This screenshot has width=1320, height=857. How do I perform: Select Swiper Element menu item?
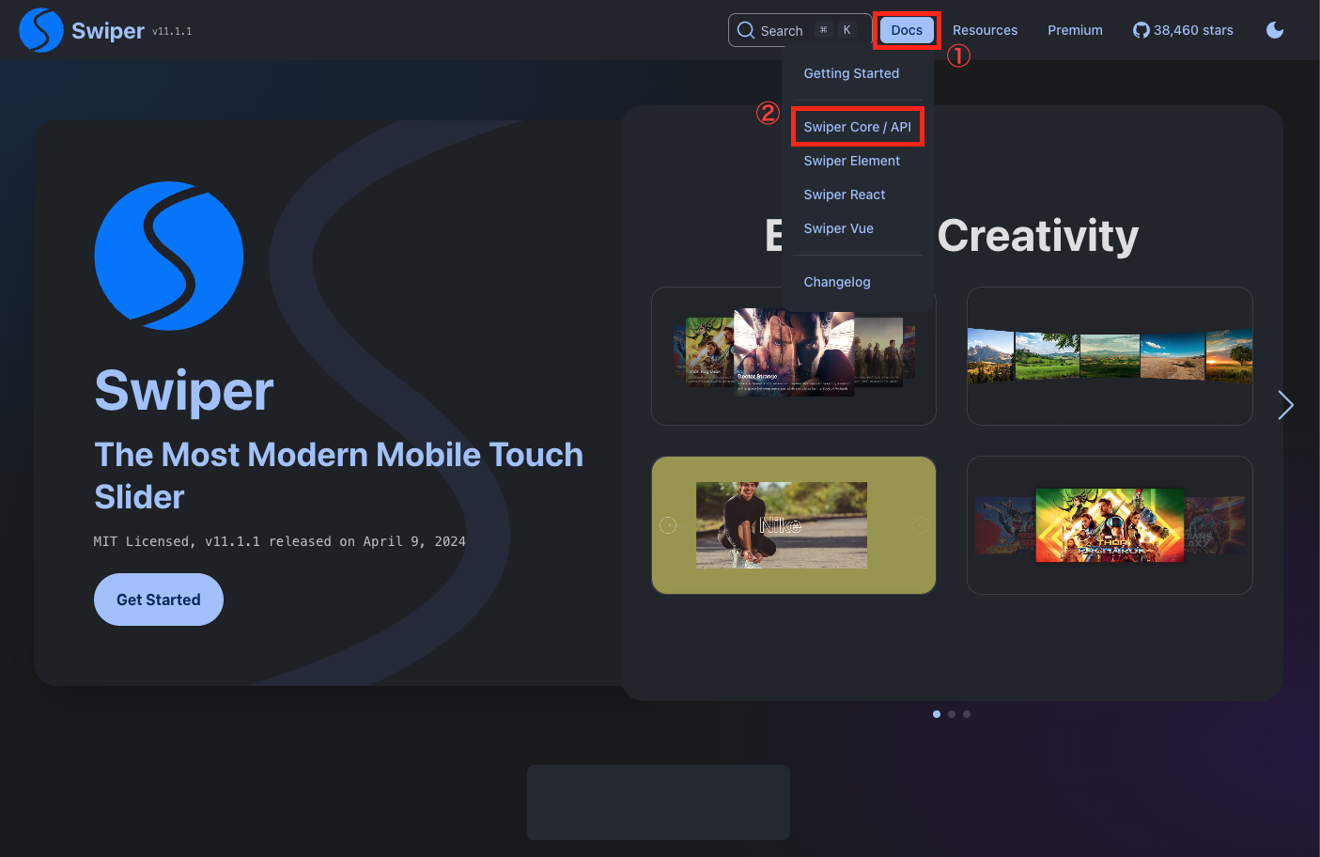[x=852, y=161]
